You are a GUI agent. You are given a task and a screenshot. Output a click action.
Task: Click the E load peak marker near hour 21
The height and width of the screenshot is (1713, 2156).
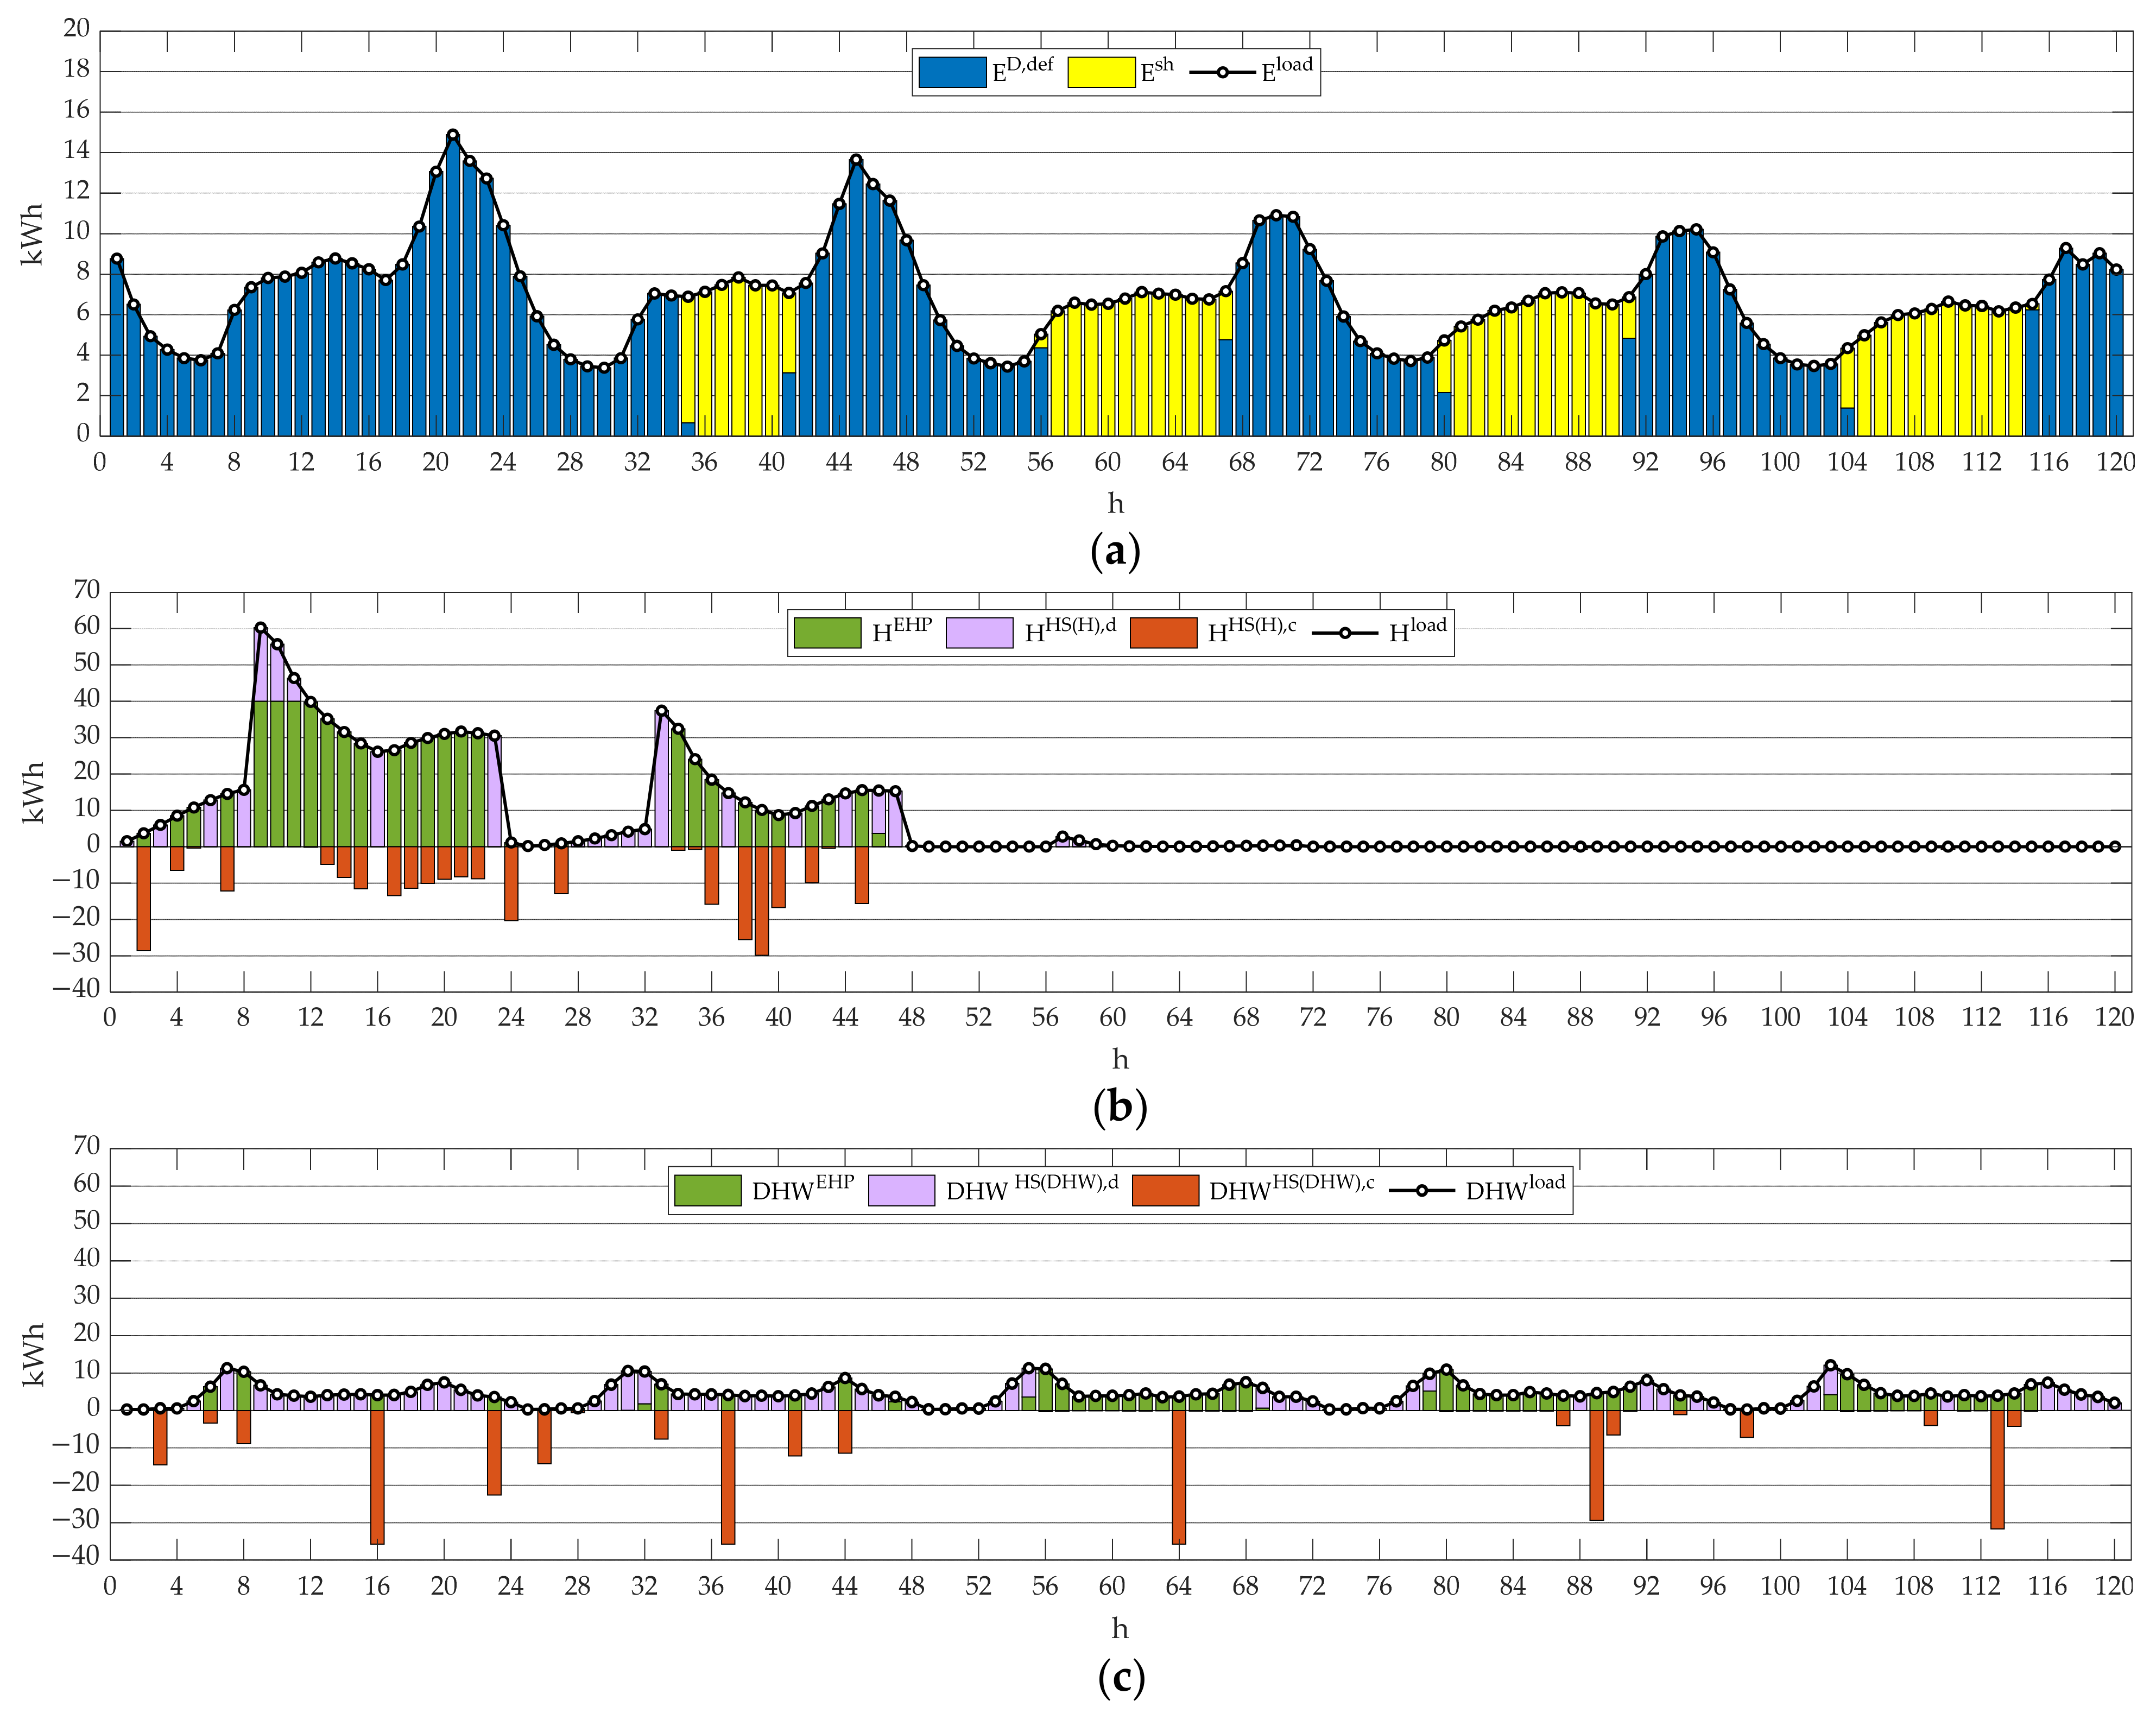click(453, 135)
